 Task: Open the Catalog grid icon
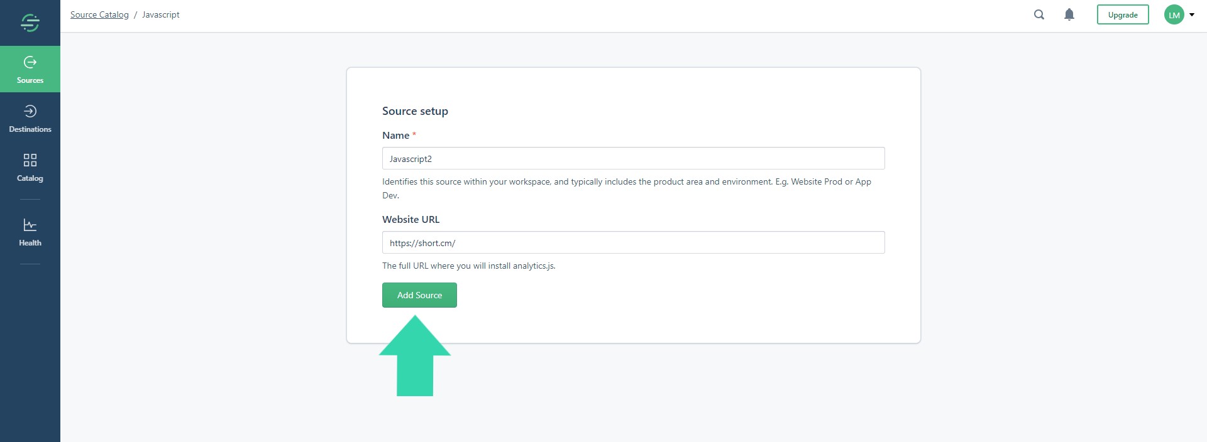click(30, 160)
